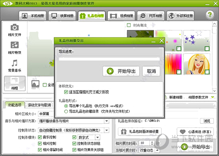This screenshot has width=219, height=156.
Task: Minimize the 礼品包相册导出 dialog
Action: click(153, 41)
